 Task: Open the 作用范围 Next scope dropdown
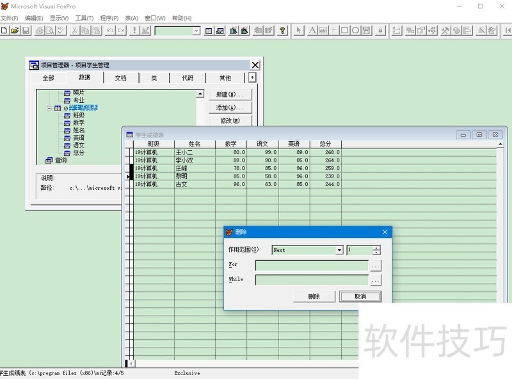coord(339,250)
